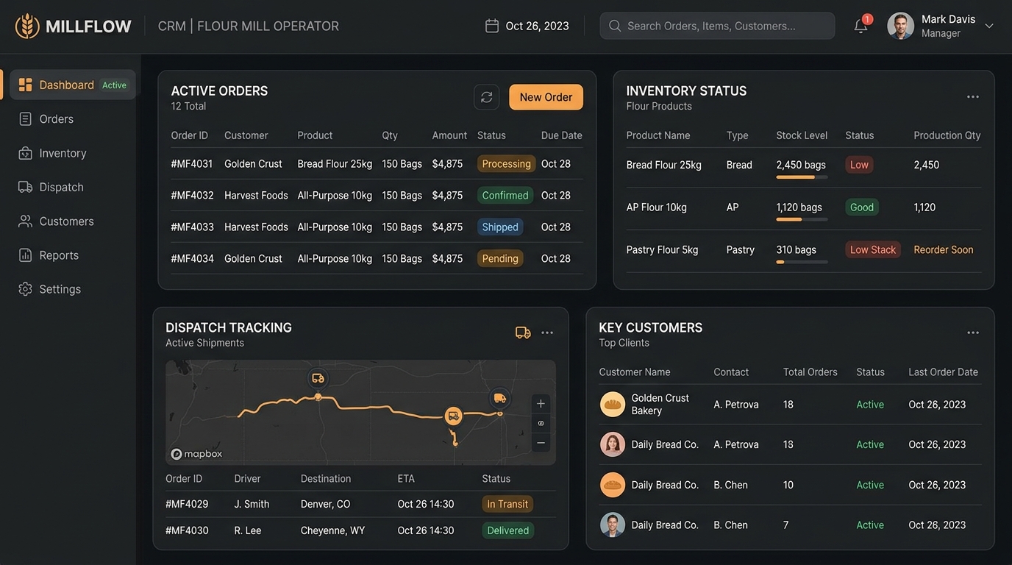Focus the Search Orders, Items, Customers field
Image resolution: width=1012 pixels, height=565 pixels.
point(717,26)
